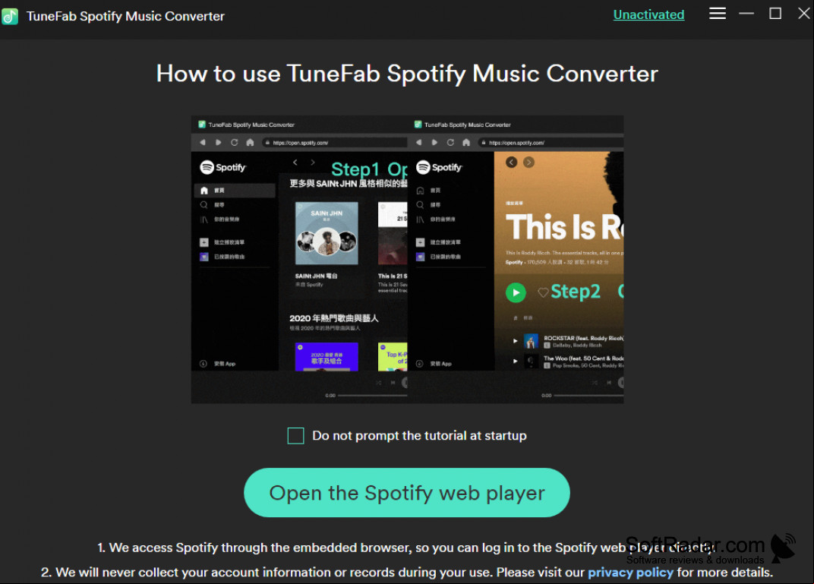Image resolution: width=814 pixels, height=584 pixels.
Task: Click the heart icon beside Step2
Action: [543, 293]
